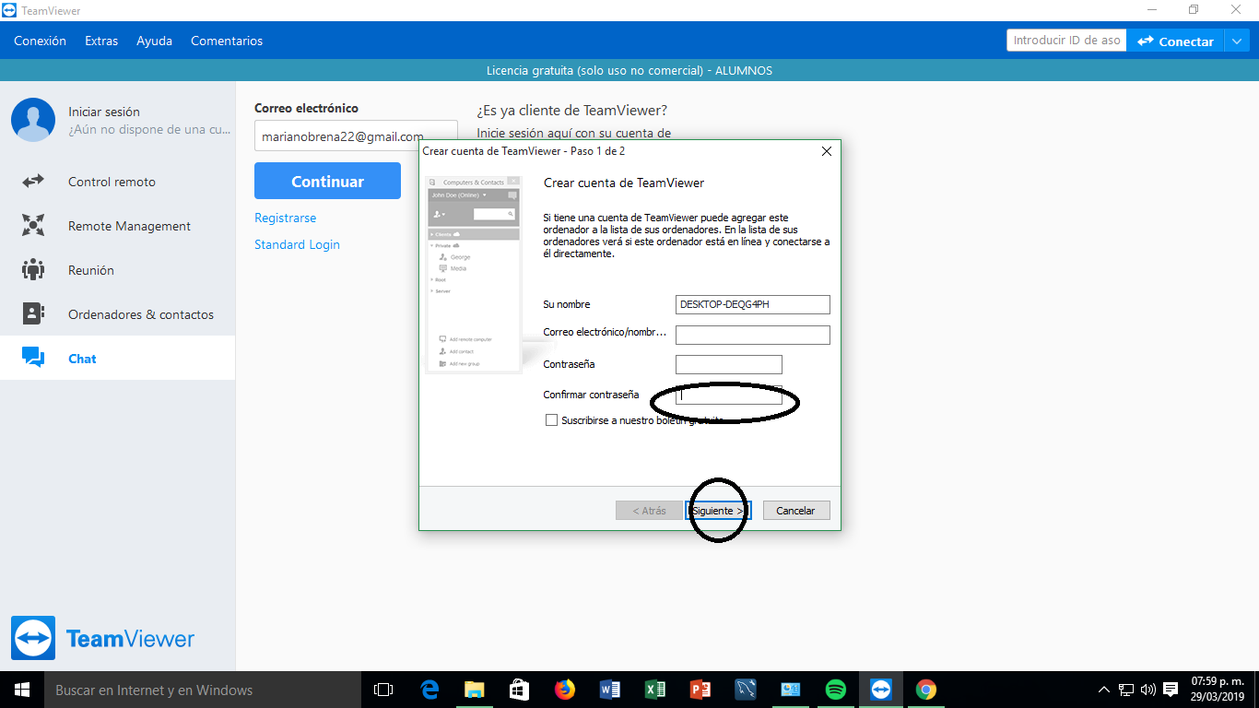Open Remote Management in sidebar
This screenshot has width=1259, height=708.
pyautogui.click(x=117, y=226)
